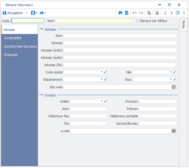Click the second Adresse (suite) field

point(120,58)
